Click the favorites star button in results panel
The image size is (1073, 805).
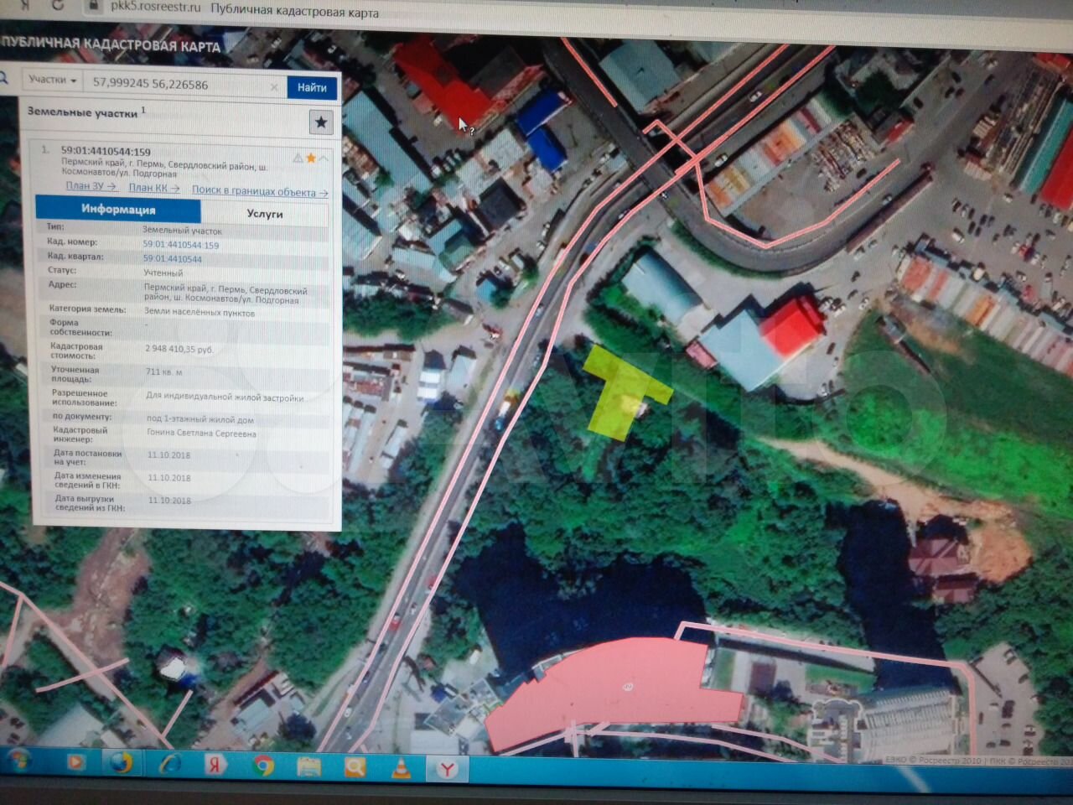[321, 122]
